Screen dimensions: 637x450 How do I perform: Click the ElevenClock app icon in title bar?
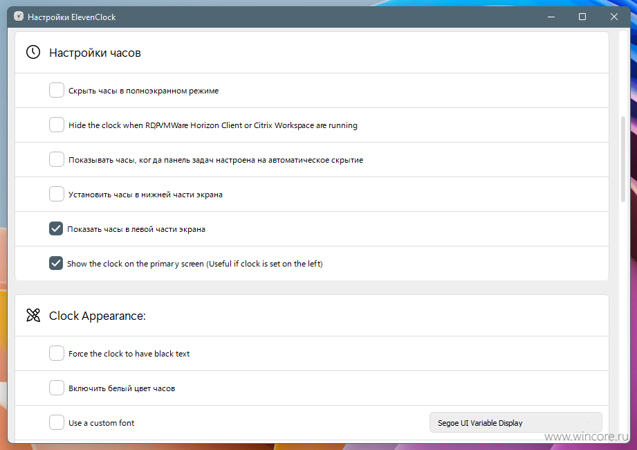tap(19, 16)
